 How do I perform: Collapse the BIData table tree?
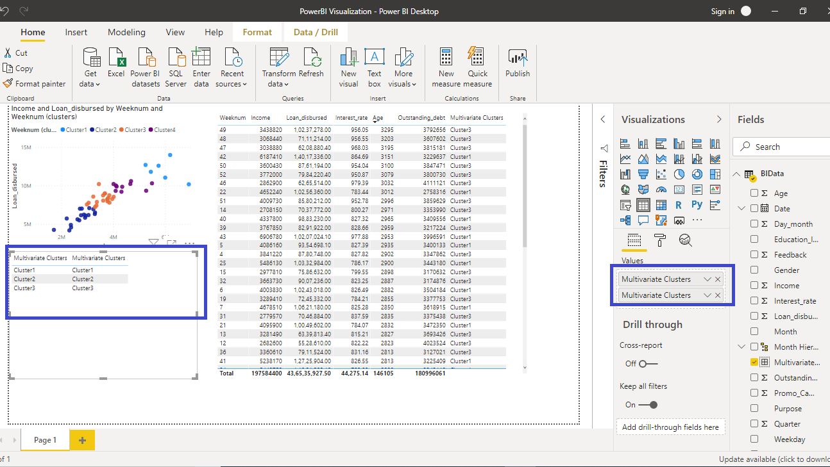736,174
